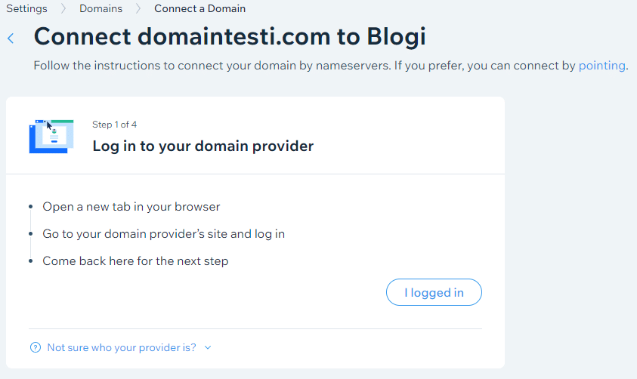637x379 pixels.
Task: Click the browser window illustration icon
Action: tap(51, 136)
